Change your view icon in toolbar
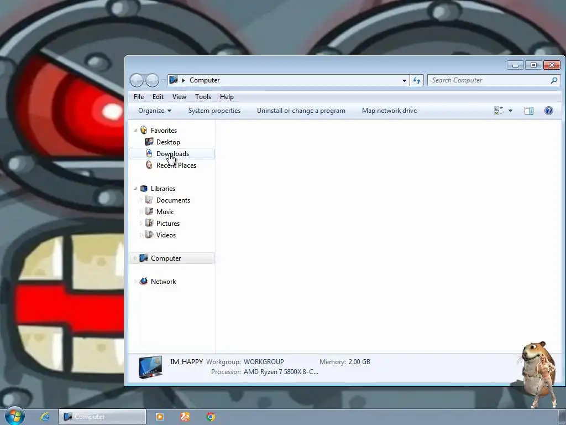566x425 pixels. tap(499, 111)
